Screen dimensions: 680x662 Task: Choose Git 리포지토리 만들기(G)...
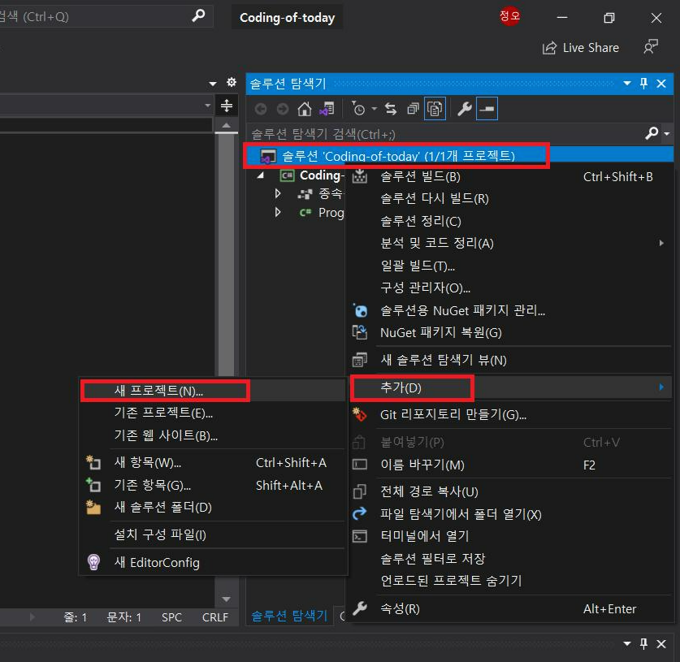click(510, 415)
